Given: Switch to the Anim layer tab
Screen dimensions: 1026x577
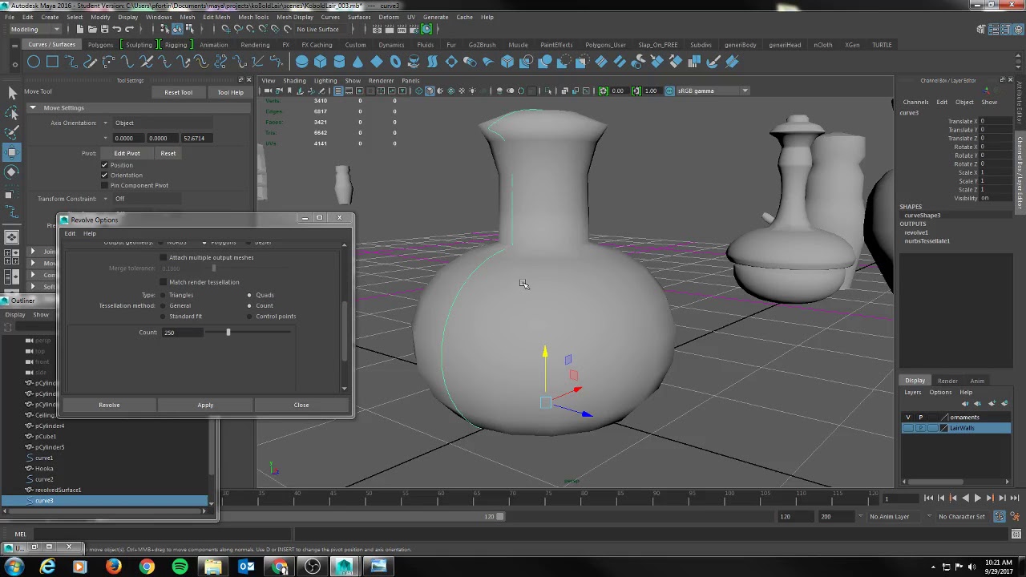Looking at the screenshot, I should [977, 381].
